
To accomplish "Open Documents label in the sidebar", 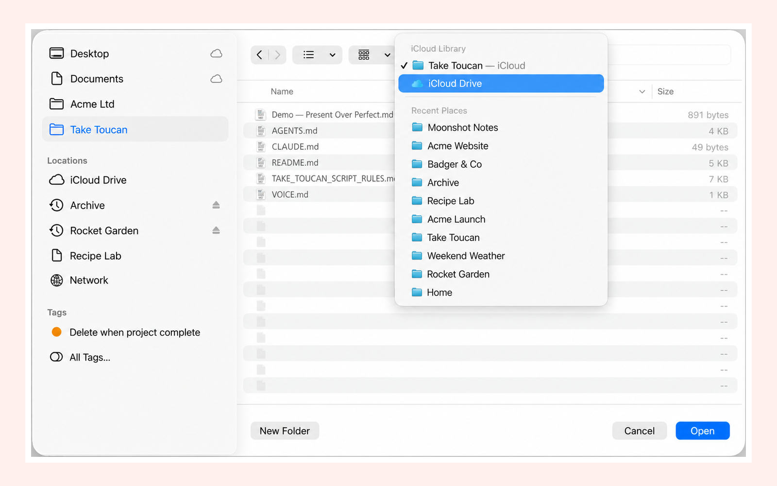I will [x=97, y=79].
